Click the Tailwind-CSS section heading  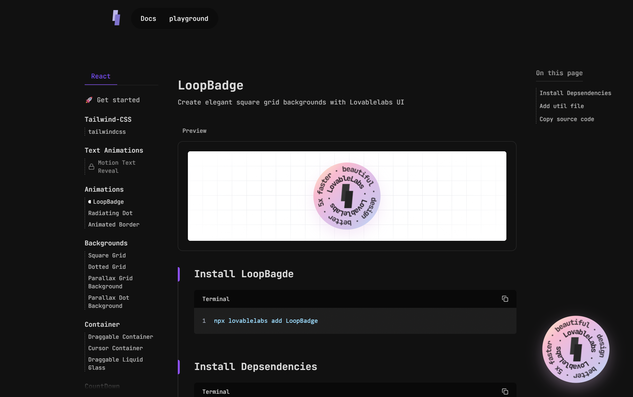coord(108,119)
